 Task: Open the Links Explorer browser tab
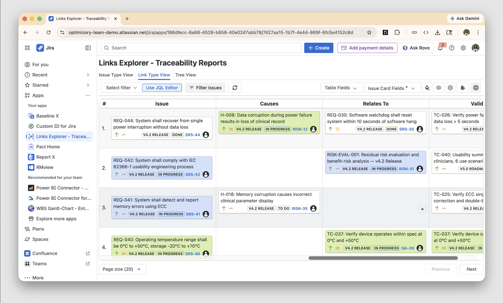(83, 19)
